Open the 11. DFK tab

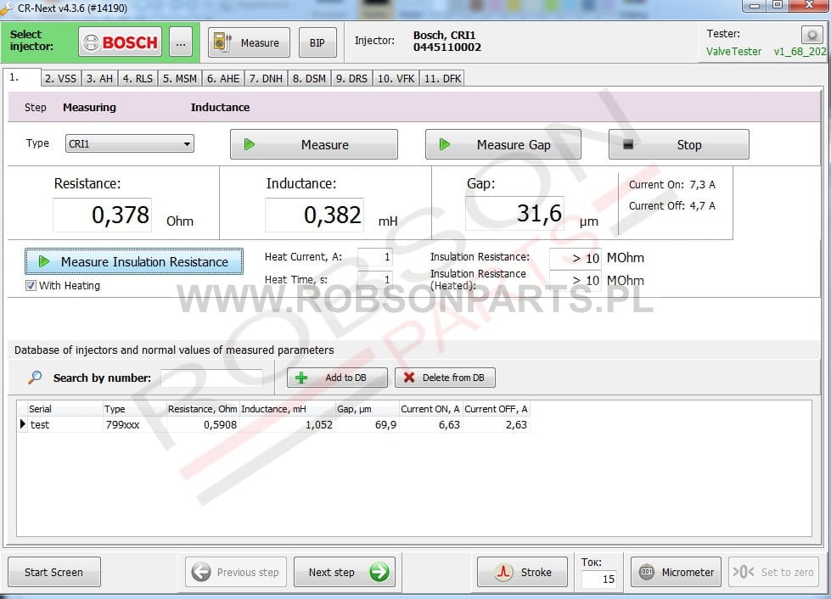(x=442, y=78)
